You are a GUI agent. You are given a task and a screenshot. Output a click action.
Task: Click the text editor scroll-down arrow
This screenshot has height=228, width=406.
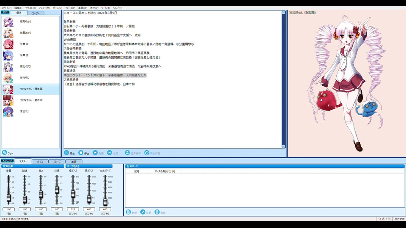(283, 147)
